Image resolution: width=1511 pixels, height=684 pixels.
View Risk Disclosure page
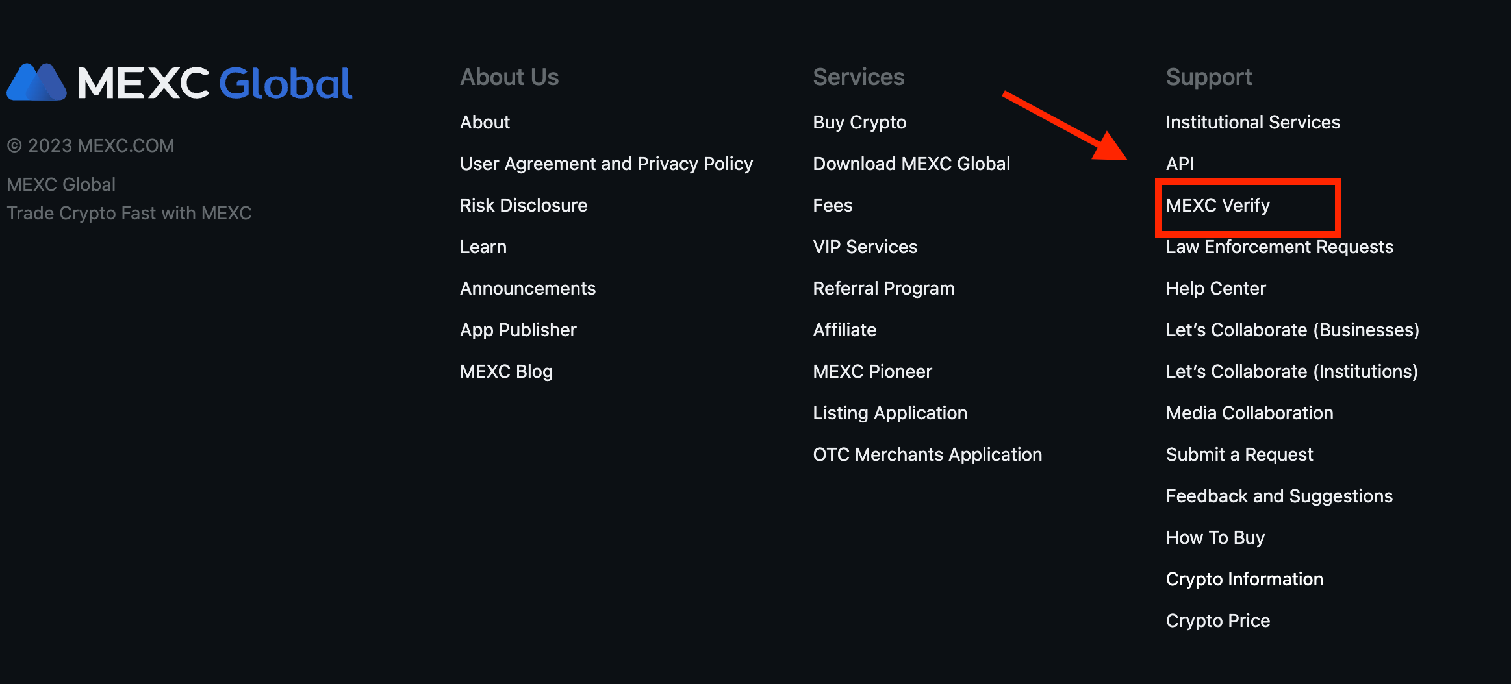tap(523, 206)
